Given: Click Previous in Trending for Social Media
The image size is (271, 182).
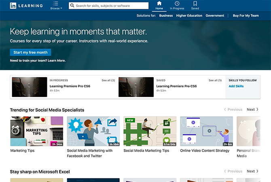Looking at the screenshot, I should pos(233,110).
